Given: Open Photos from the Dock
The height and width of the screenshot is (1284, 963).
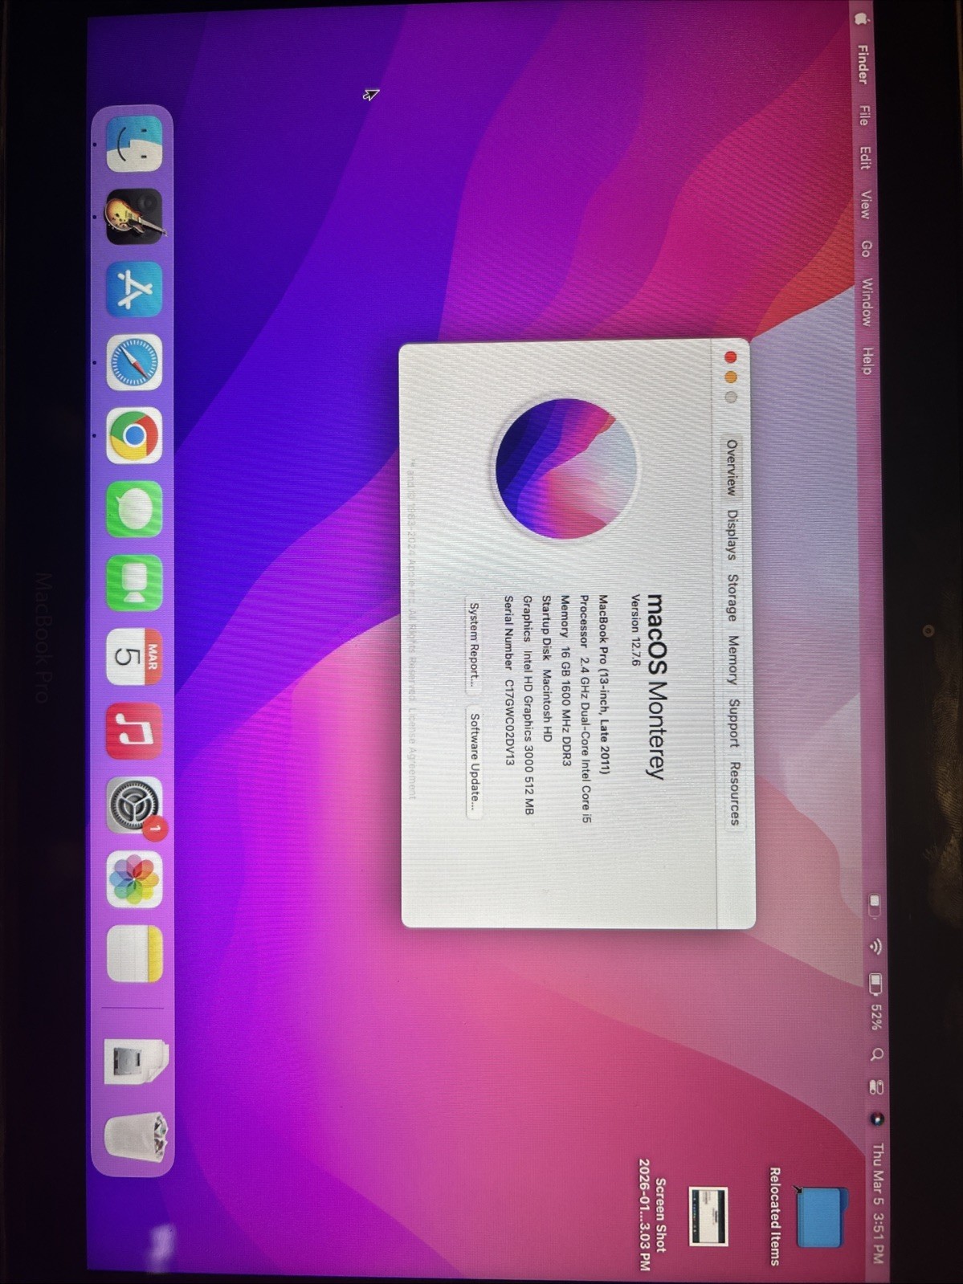Looking at the screenshot, I should (134, 880).
